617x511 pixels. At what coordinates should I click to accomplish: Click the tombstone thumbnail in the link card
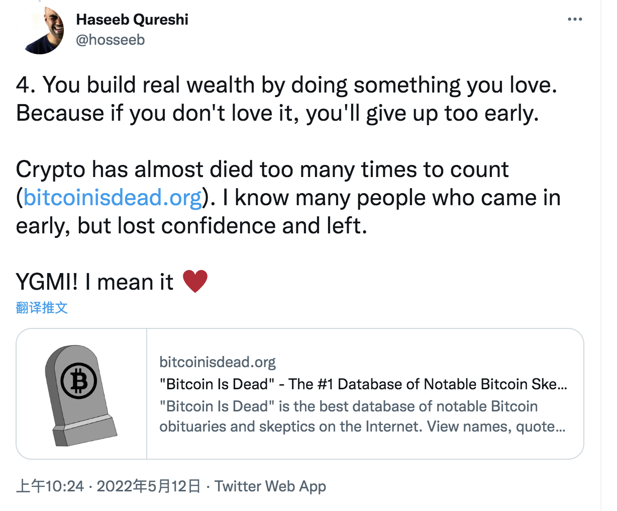tap(81, 394)
